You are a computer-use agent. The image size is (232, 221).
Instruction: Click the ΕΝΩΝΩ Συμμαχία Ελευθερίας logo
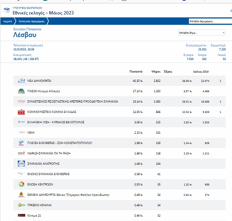click(21, 174)
